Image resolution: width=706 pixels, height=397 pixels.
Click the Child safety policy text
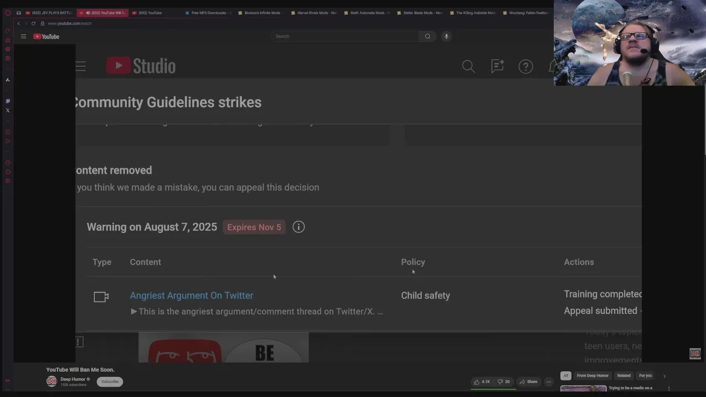425,296
